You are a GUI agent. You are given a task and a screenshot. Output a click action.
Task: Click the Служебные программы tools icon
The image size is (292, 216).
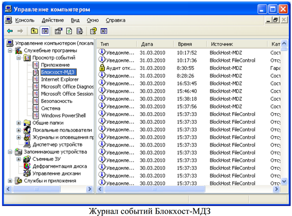pos(18,50)
